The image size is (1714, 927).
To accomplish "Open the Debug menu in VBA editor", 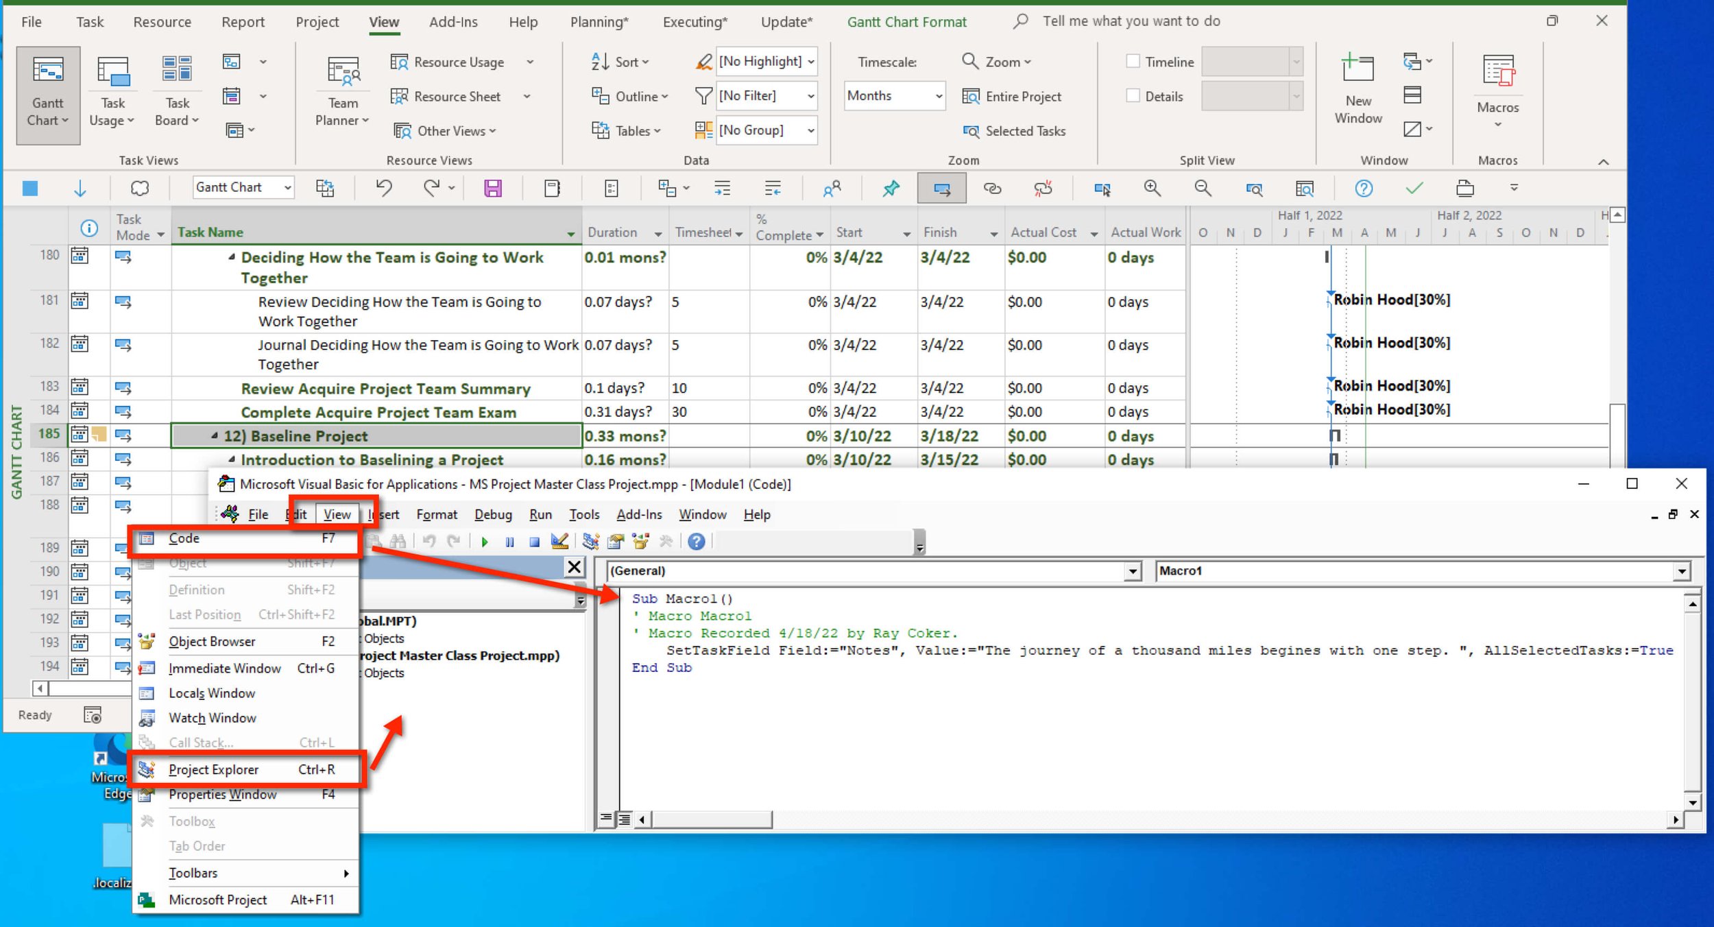I will pyautogui.click(x=493, y=514).
